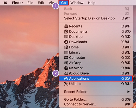Choose Connect to Server…

(x=96, y=104)
